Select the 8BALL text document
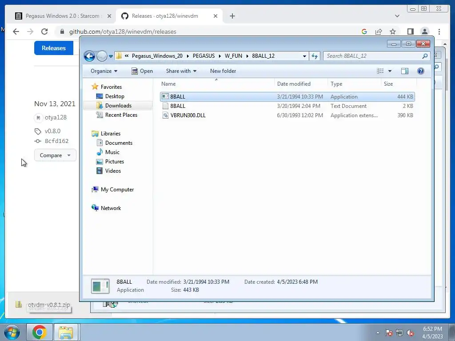The image size is (455, 341). 287,106
